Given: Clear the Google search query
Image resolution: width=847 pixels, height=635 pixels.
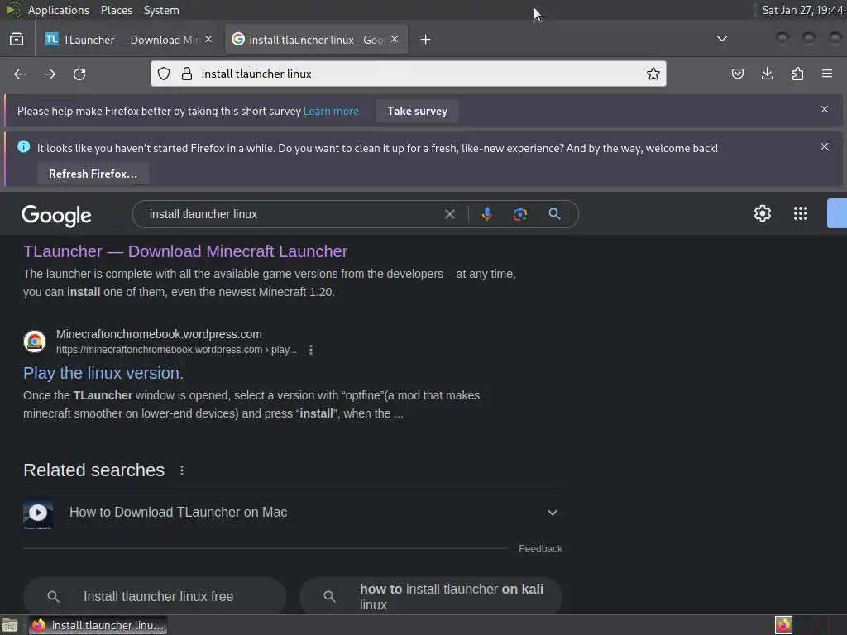Looking at the screenshot, I should [449, 214].
